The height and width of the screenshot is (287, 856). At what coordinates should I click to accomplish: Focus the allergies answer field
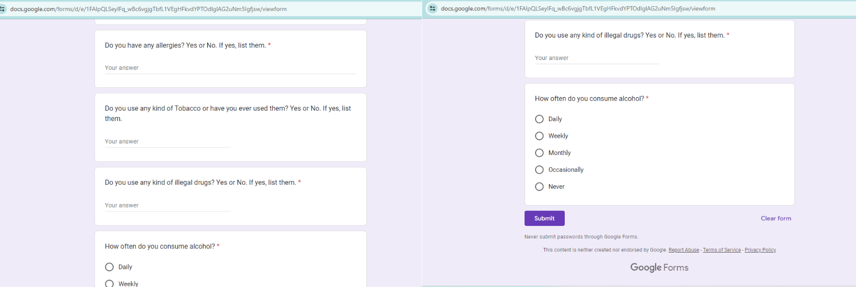pos(230,68)
